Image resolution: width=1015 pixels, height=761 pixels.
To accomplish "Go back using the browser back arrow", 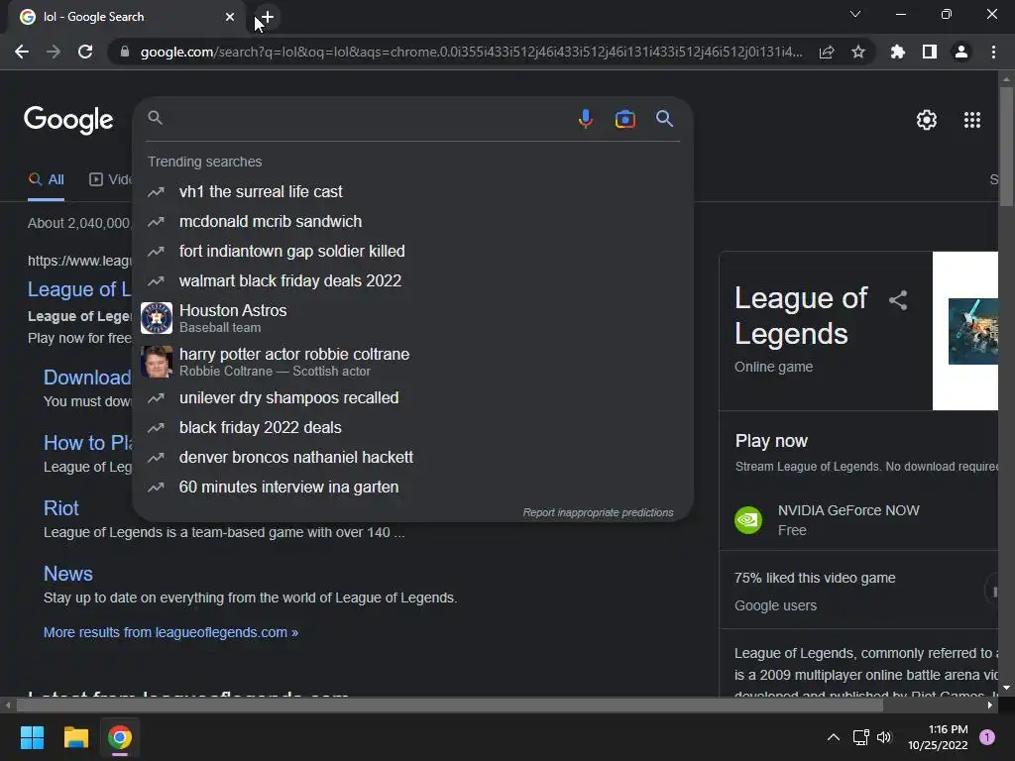I will pos(22,52).
